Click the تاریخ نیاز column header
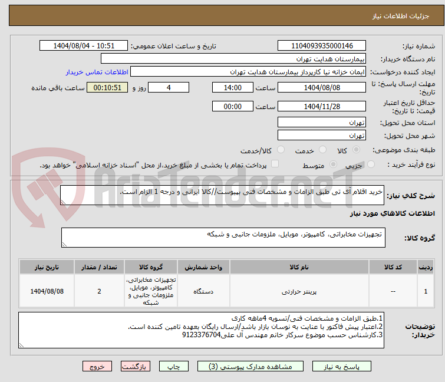Screen dimensions: 445x382 click(x=47, y=267)
